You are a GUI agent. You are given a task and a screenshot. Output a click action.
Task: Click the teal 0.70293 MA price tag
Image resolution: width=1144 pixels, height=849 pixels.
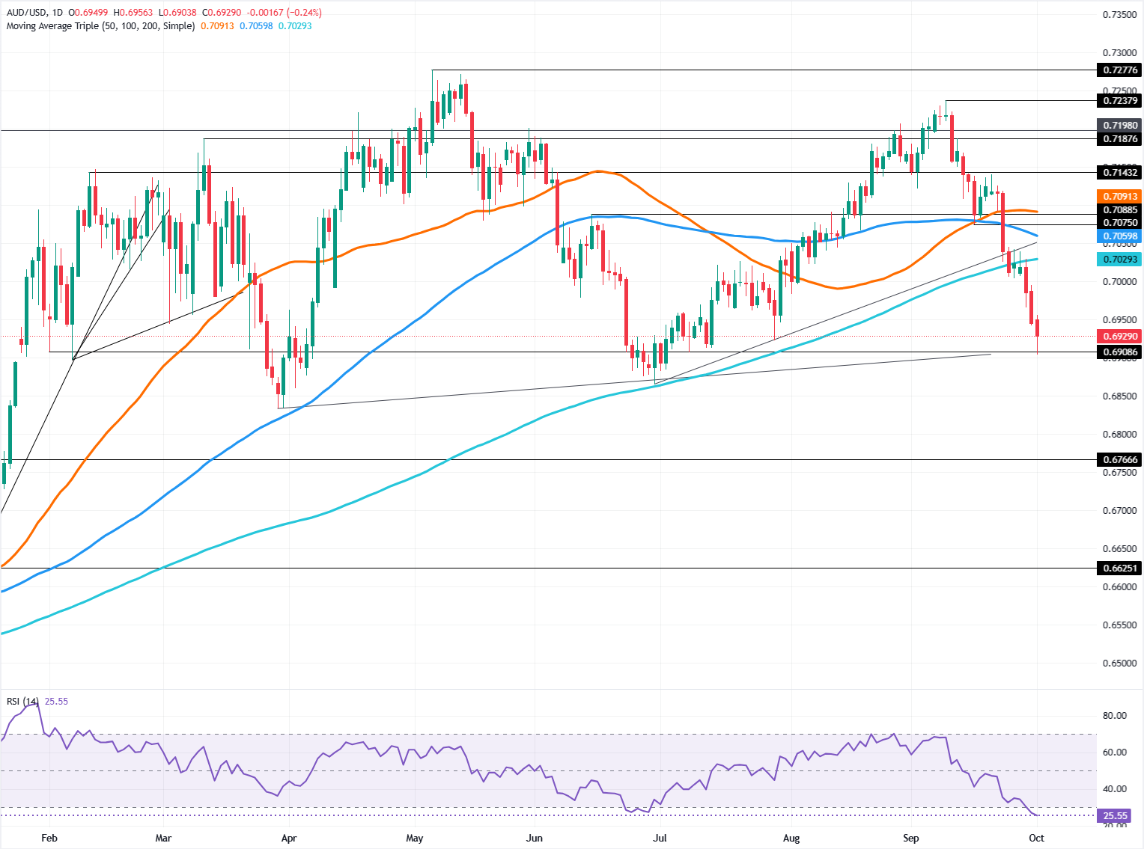(x=1119, y=260)
